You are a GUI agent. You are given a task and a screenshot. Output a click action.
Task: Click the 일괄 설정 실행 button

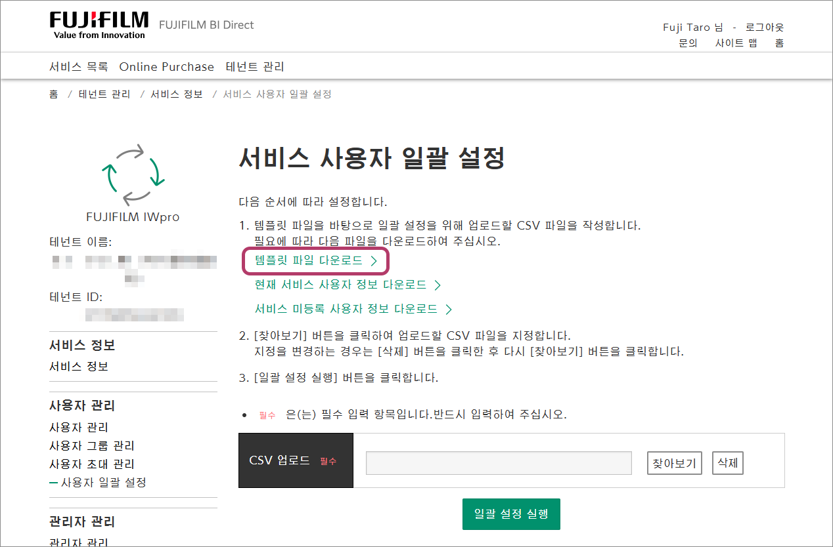(x=511, y=514)
